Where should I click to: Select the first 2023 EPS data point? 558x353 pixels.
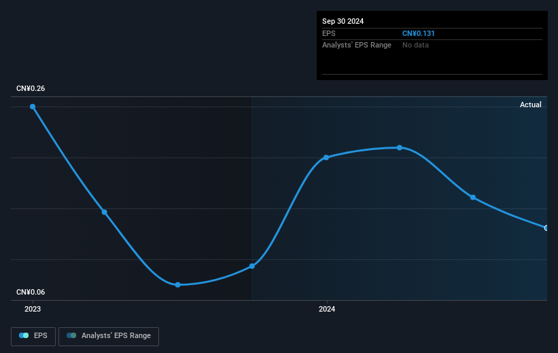[33, 107]
